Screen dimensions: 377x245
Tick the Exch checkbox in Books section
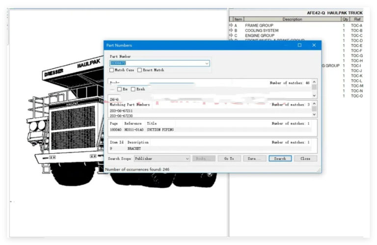133,89
